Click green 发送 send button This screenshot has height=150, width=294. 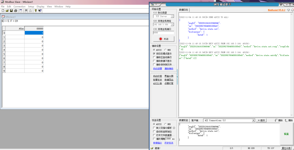[x=286, y=134]
